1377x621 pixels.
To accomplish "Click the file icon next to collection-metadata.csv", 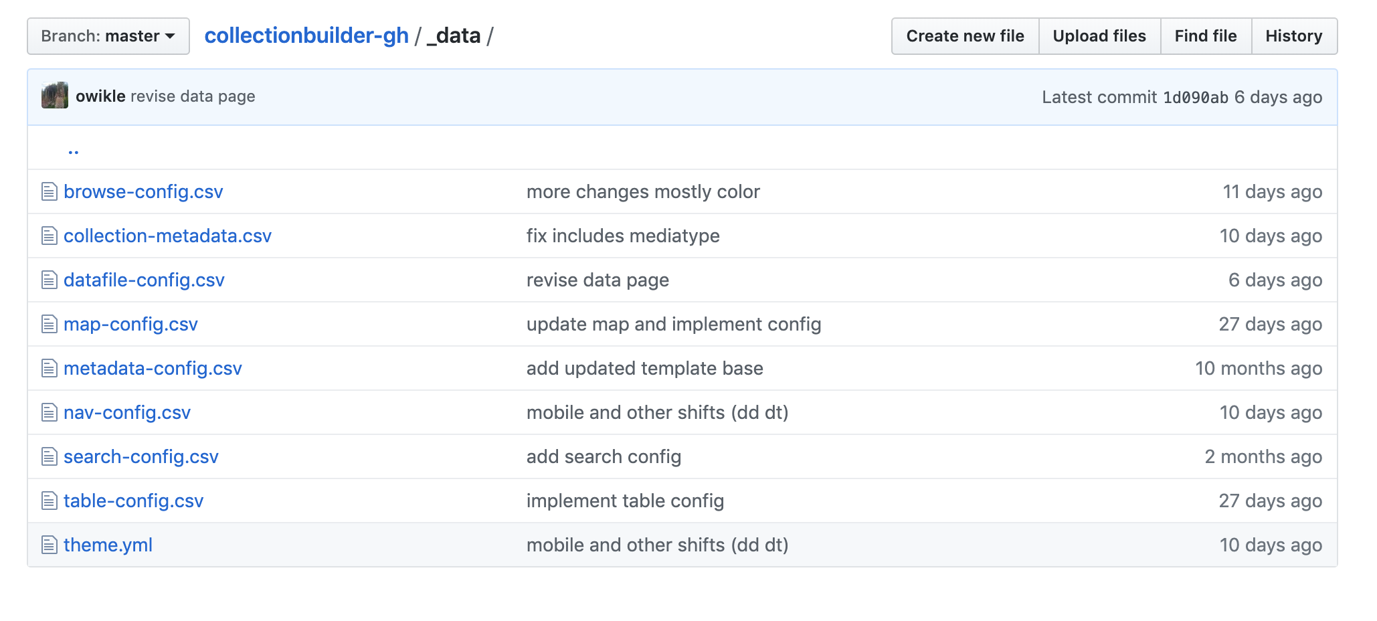I will (49, 236).
